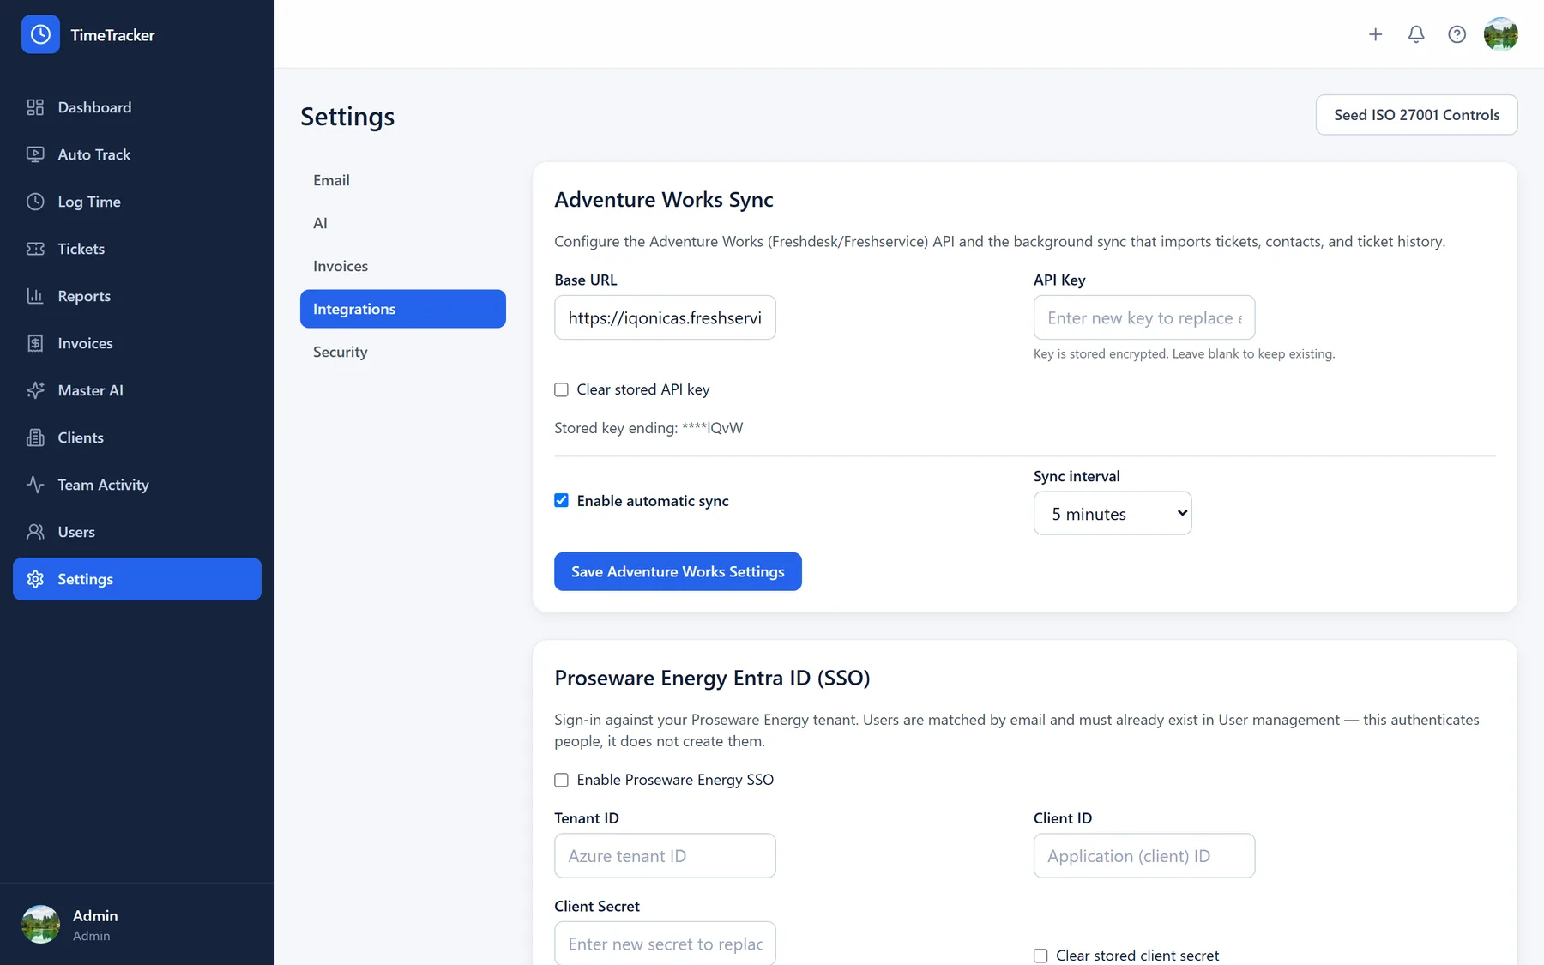The width and height of the screenshot is (1544, 965).
Task: Open the help question mark icon
Action: [x=1457, y=34]
